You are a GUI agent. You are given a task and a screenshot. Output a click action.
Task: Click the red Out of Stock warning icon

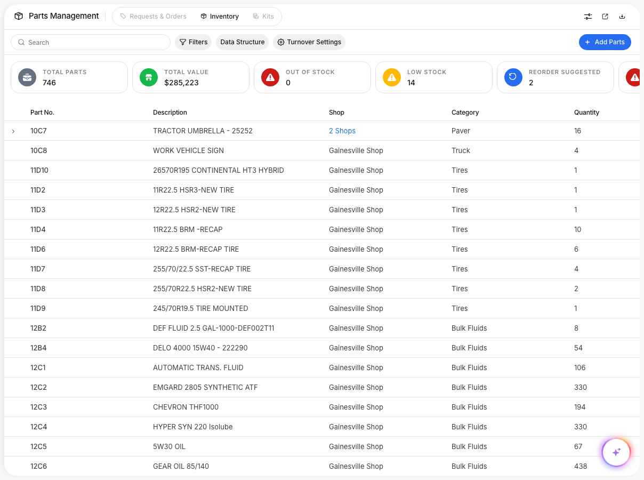click(x=270, y=77)
